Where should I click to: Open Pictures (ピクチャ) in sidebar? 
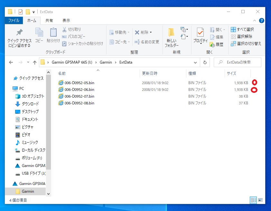click(x=24, y=127)
